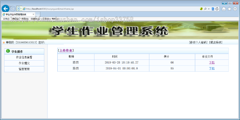Select the 学生作业信息管理系统 browser tab
240x120 pixels.
(18, 15)
